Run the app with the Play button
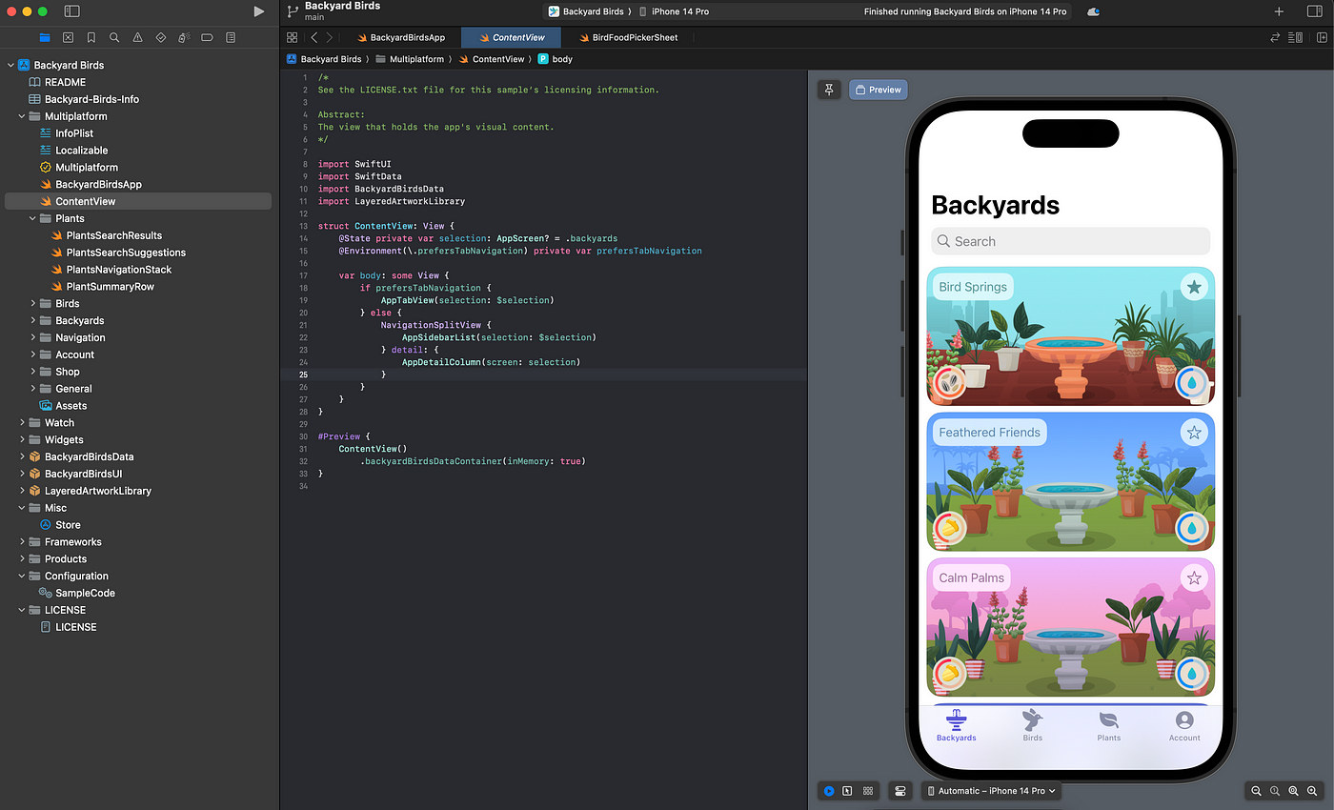 (x=258, y=11)
